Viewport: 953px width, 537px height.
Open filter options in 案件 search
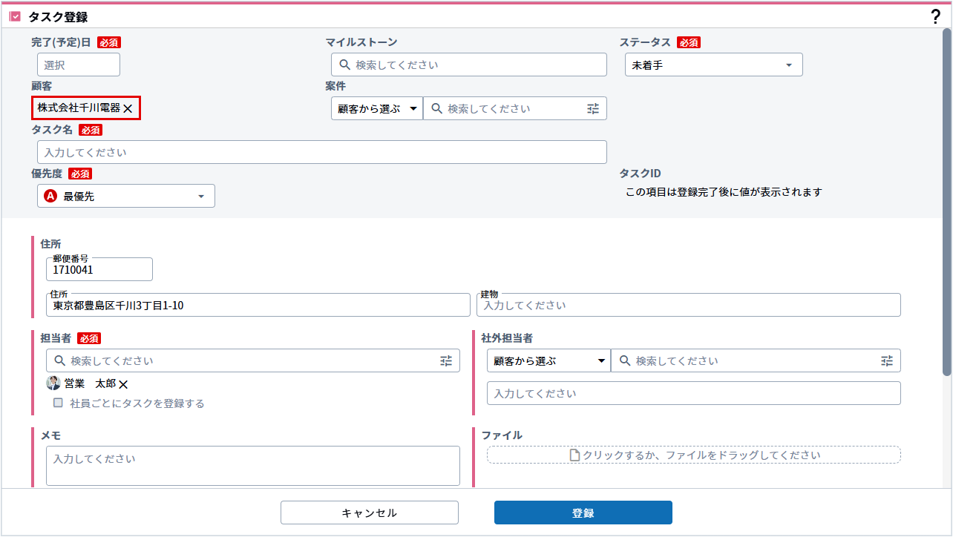[x=592, y=108]
